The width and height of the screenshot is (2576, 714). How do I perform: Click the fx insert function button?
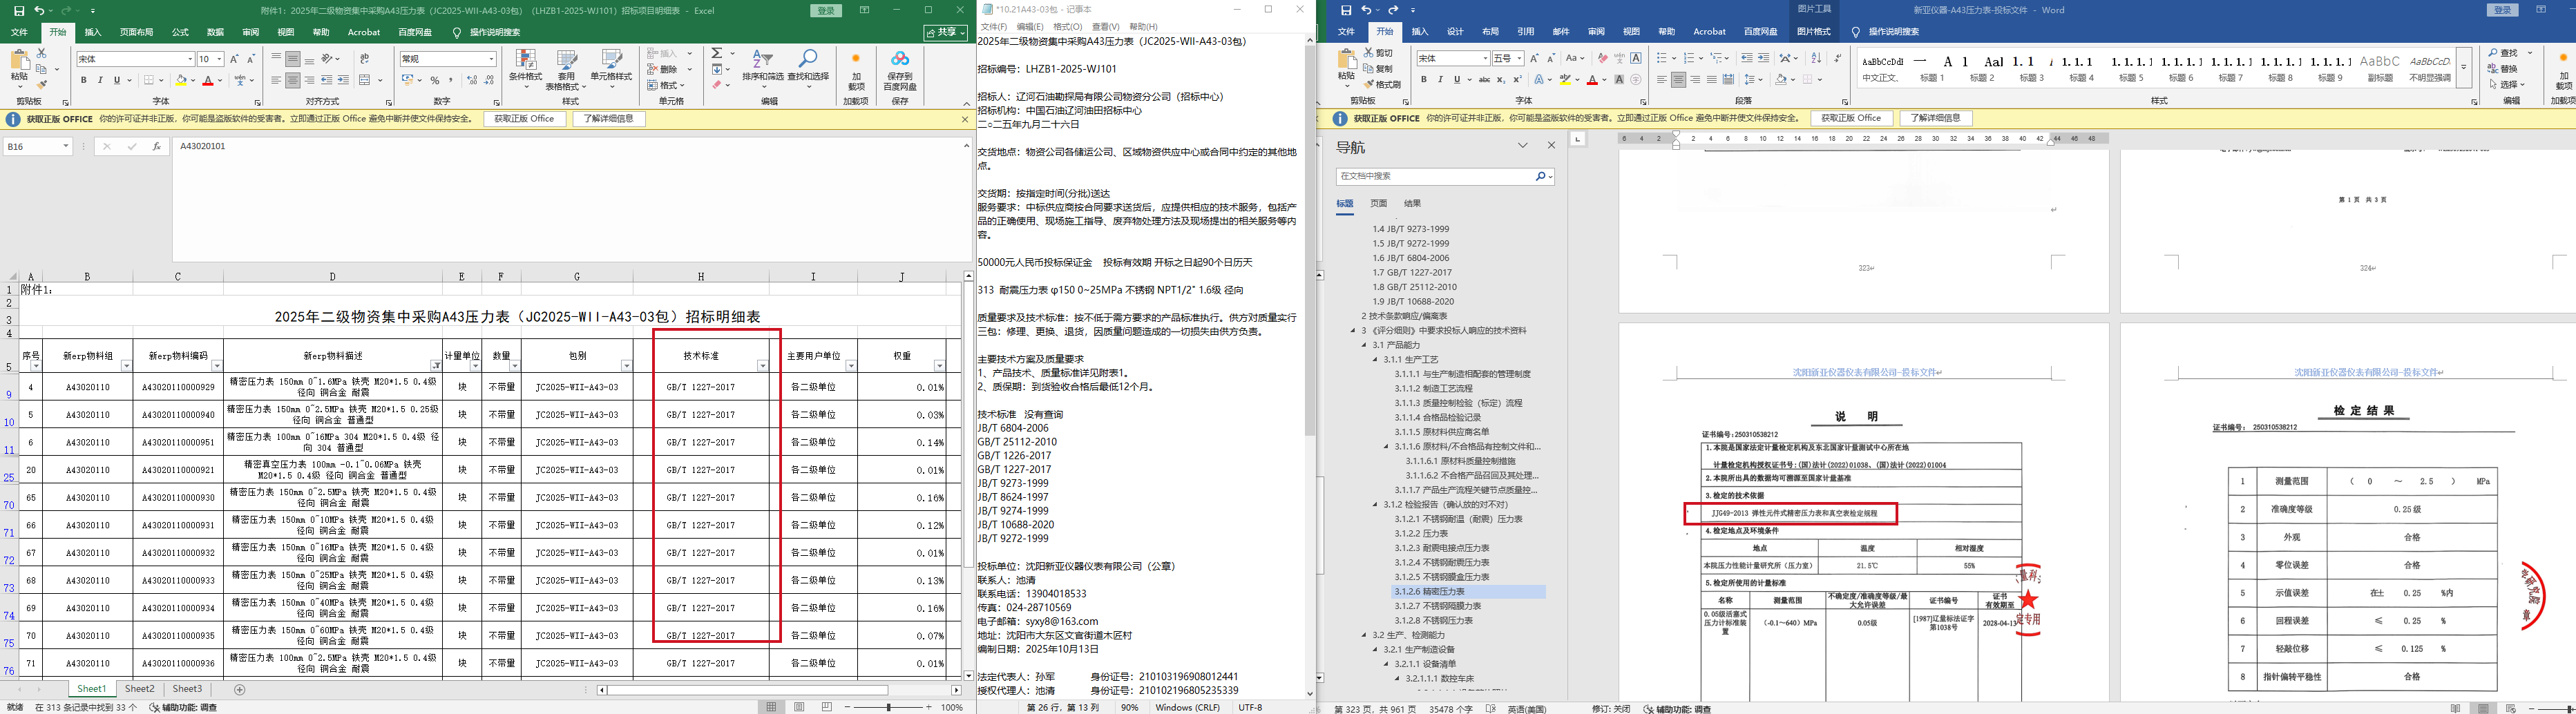coord(156,146)
